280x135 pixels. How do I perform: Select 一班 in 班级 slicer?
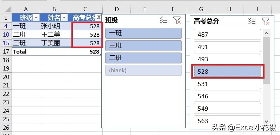(144, 33)
